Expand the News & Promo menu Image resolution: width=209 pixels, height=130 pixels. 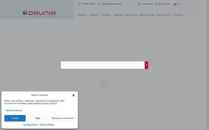coord(164,15)
